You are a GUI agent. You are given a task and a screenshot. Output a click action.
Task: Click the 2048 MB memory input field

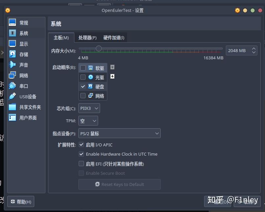238,50
